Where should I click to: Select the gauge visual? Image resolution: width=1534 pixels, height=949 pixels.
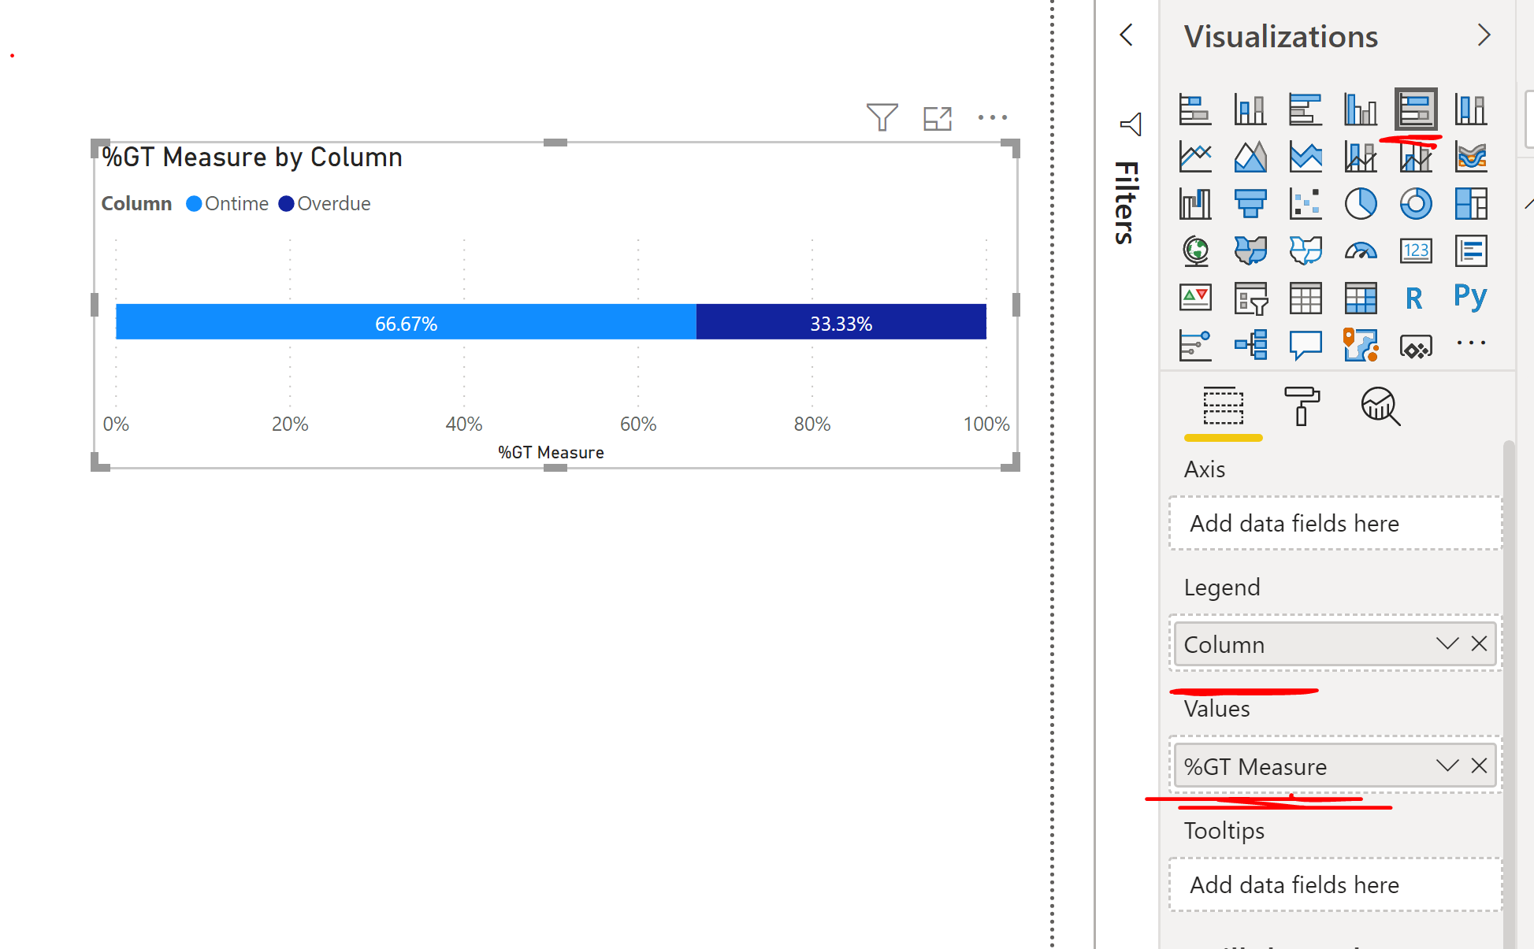coord(1361,251)
